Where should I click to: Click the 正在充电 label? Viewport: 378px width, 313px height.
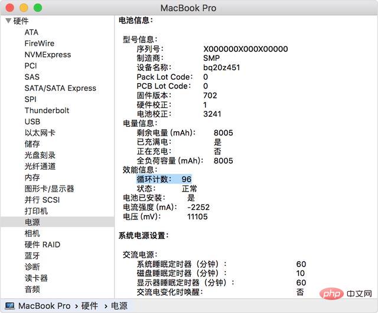[154, 151]
